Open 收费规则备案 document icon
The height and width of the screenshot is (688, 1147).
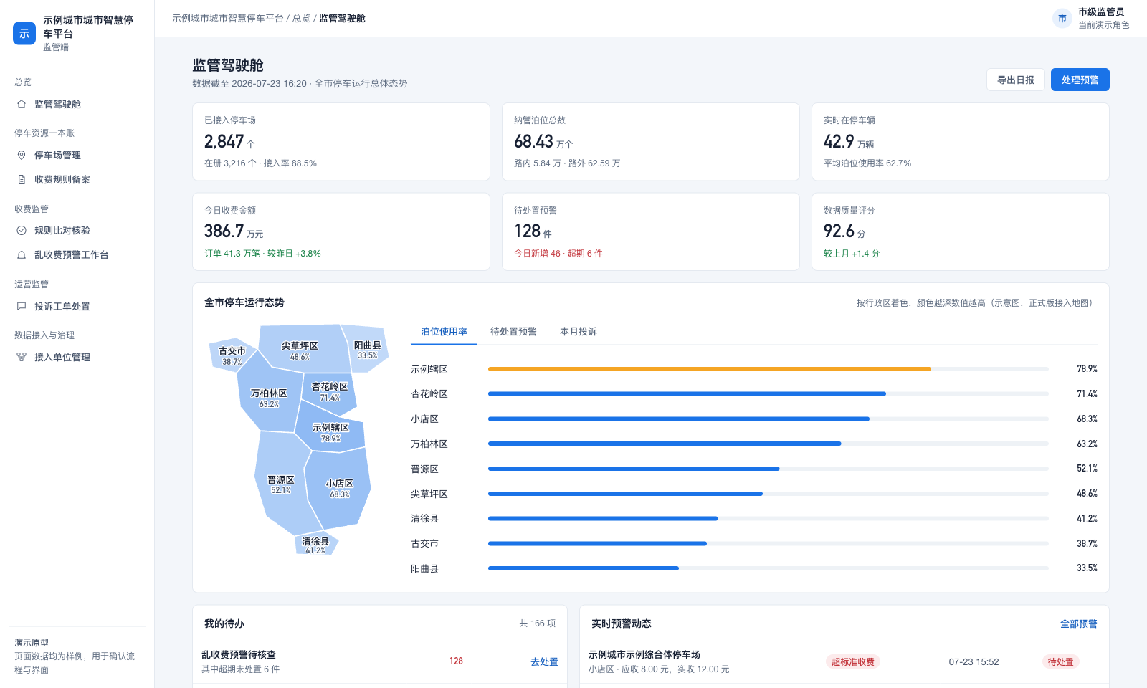point(22,179)
